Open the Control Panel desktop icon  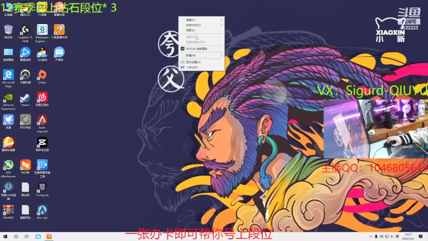[x=8, y=54]
